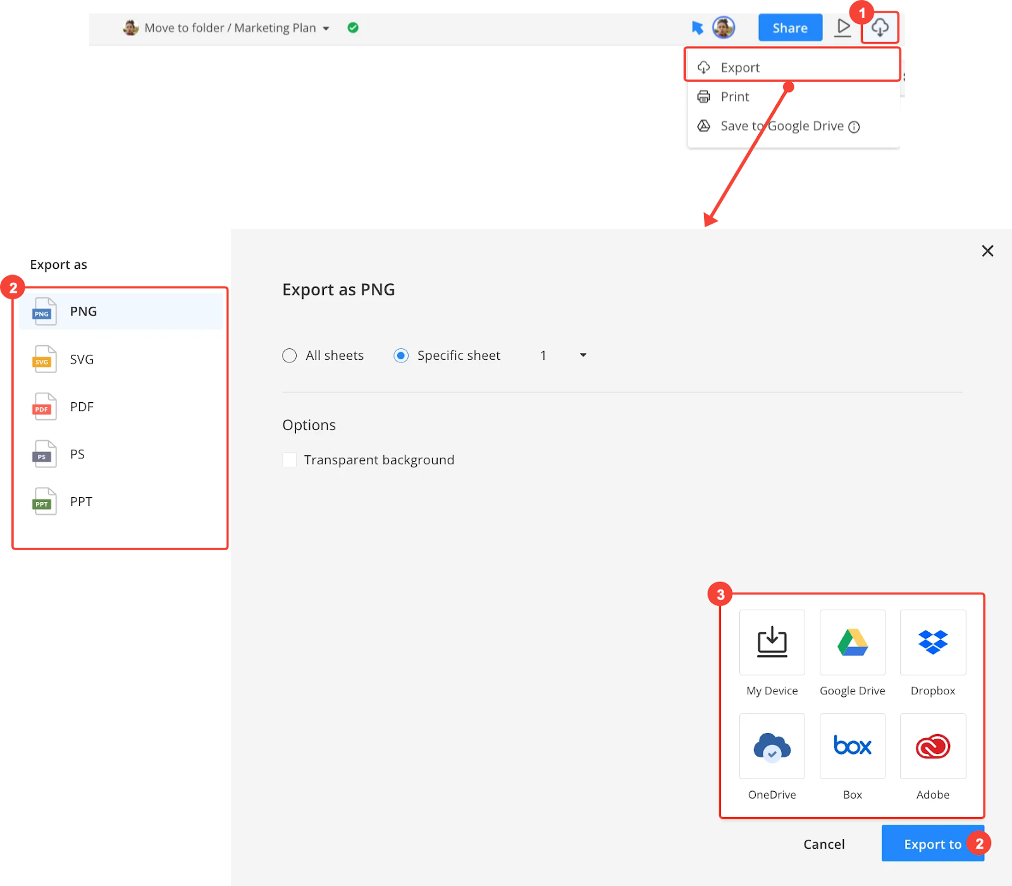Click the green saved checkmark icon
Screen dimensions: 1012x886
click(353, 27)
